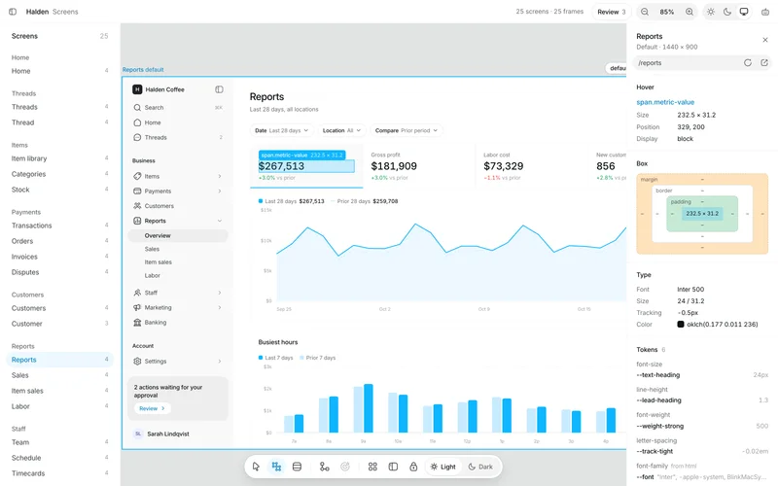This screenshot has width=778, height=486.
Task: Toggle the lock icon in bottom toolbar
Action: (413, 467)
